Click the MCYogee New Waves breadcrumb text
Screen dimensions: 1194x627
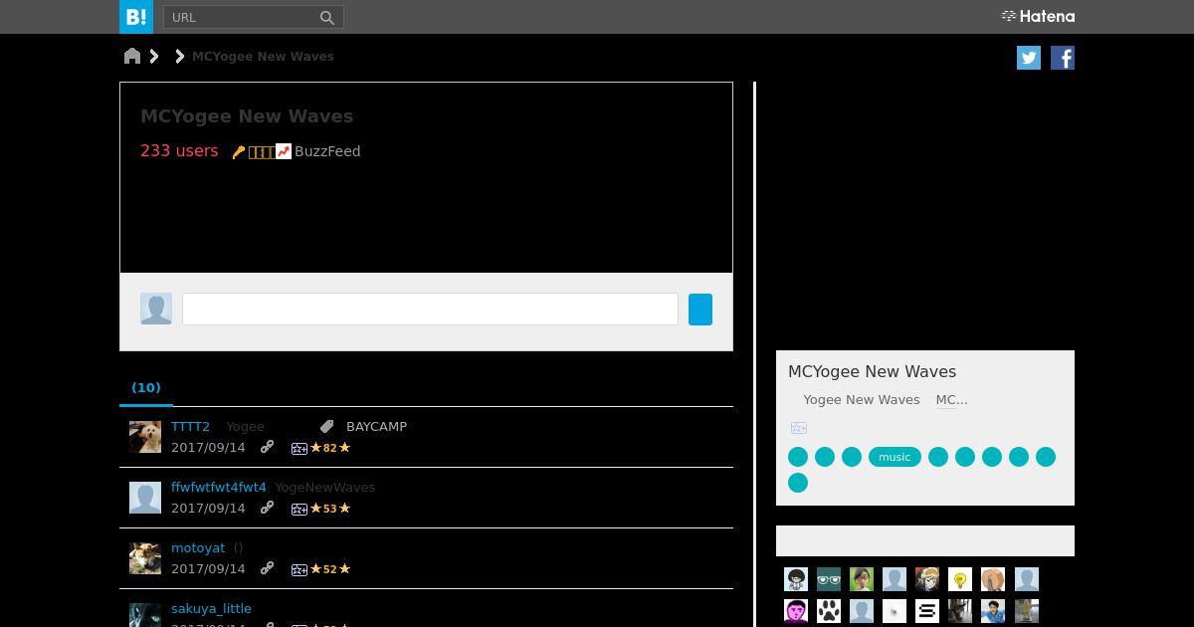(263, 57)
